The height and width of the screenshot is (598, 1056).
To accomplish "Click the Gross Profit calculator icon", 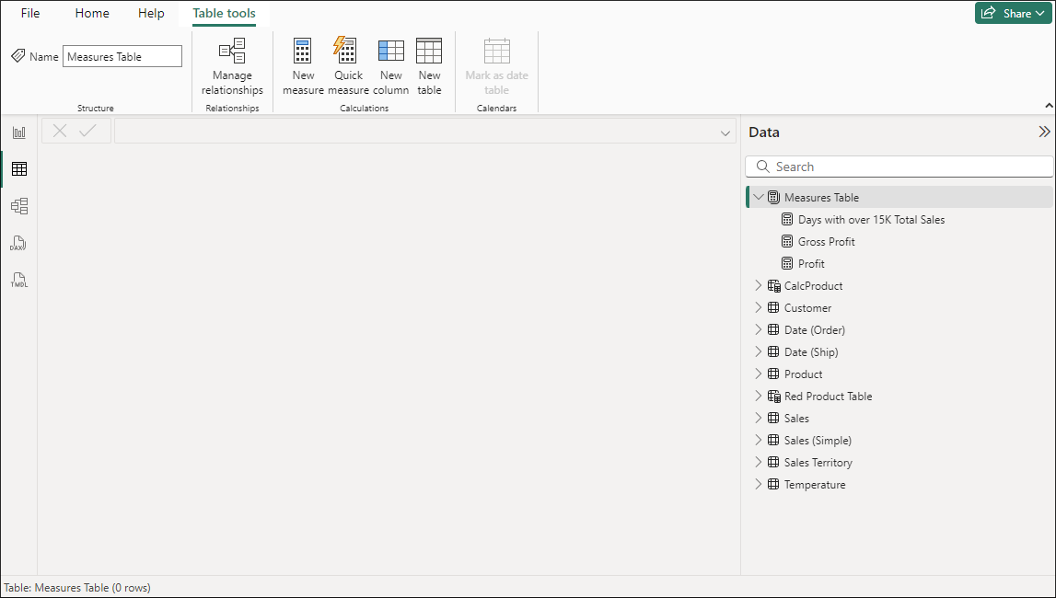I will (786, 241).
